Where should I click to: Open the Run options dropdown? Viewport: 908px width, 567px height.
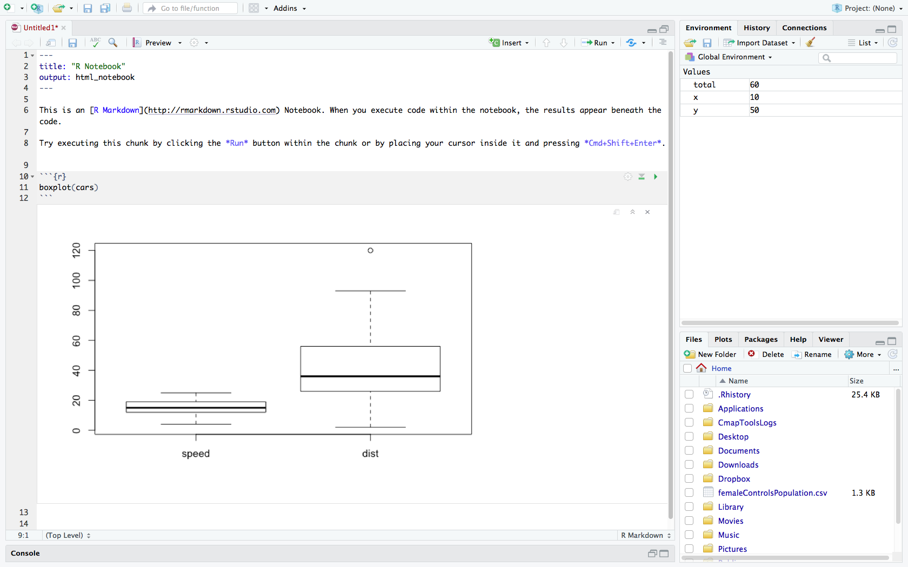(x=613, y=43)
